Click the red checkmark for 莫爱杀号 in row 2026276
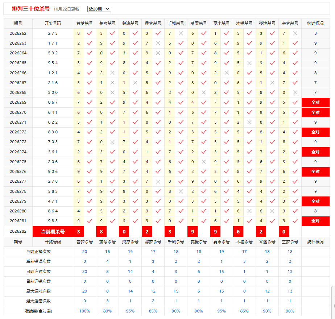 coord(204,171)
